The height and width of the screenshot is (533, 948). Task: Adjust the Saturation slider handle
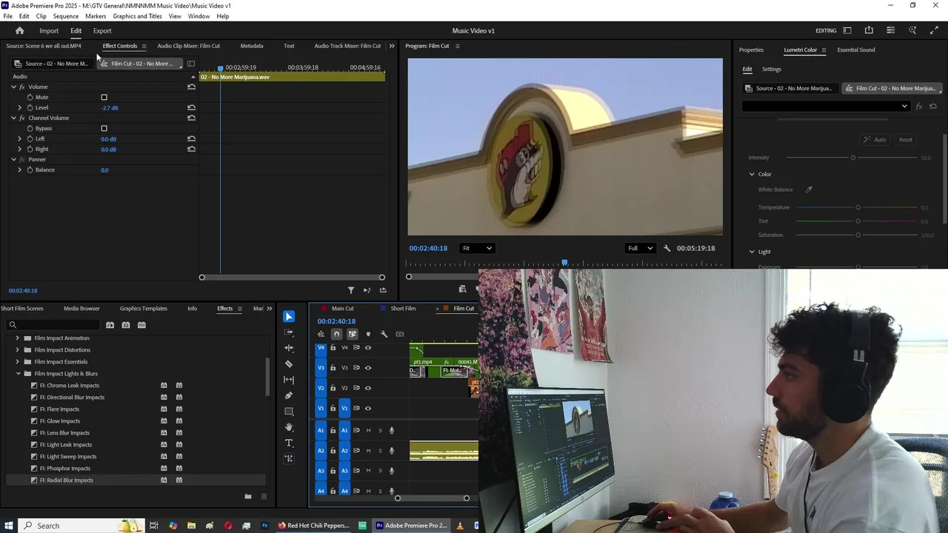point(858,235)
